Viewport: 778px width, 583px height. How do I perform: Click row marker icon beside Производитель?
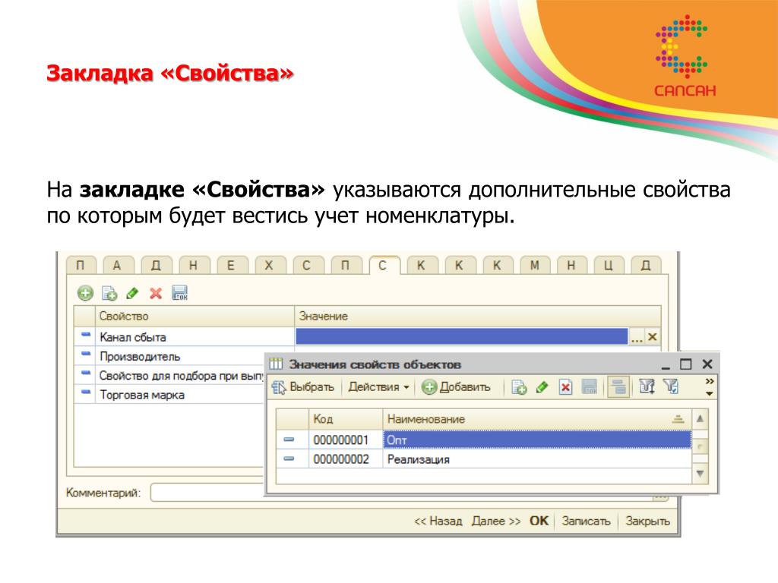85,354
